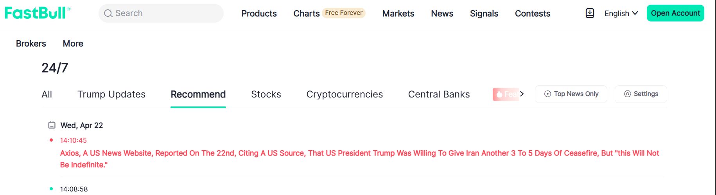Toggle Top News Only filter

571,94
